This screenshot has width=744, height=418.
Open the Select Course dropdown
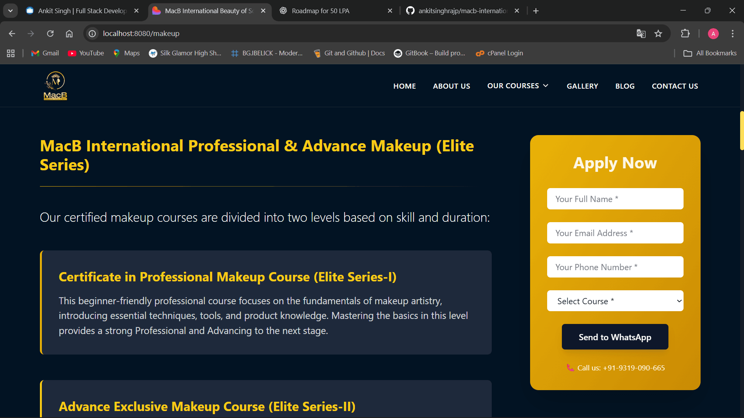tap(615, 301)
